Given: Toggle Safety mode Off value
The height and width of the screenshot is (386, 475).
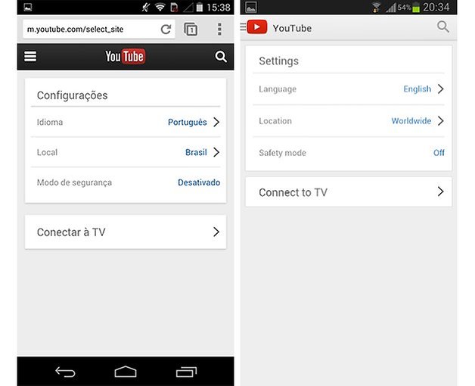Looking at the screenshot, I should pyautogui.click(x=439, y=153).
